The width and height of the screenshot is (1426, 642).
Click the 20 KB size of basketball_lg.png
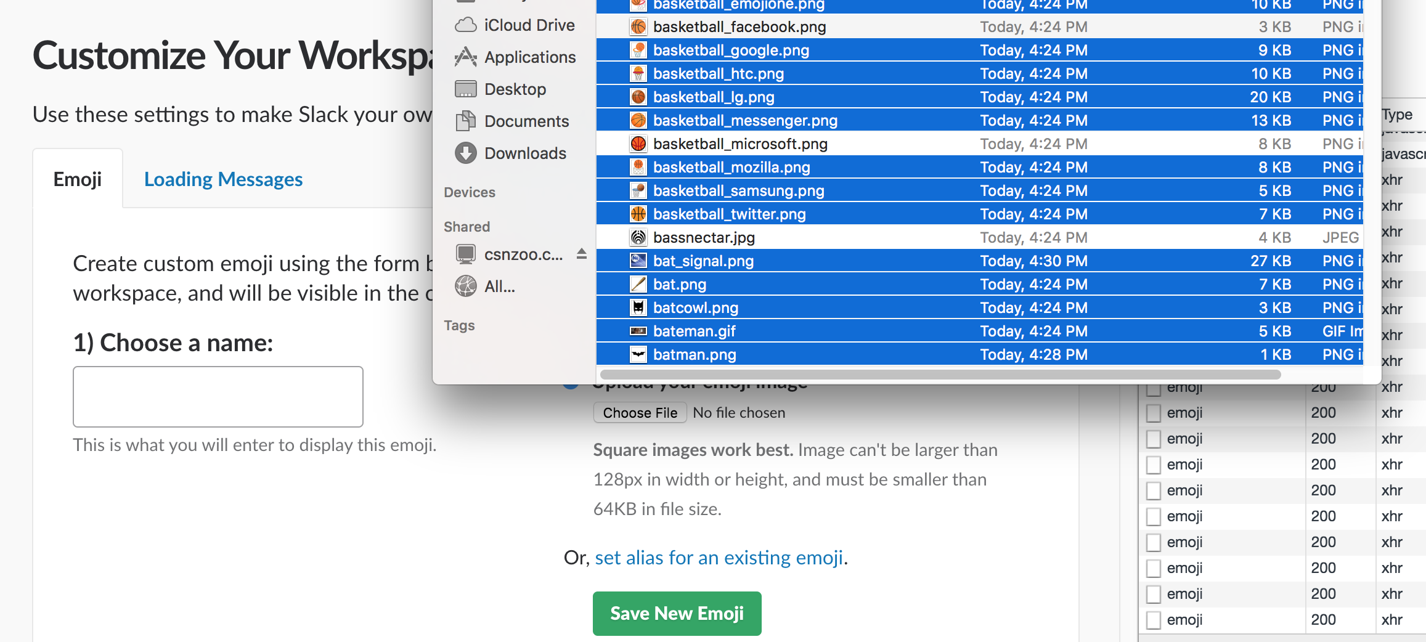click(1270, 97)
